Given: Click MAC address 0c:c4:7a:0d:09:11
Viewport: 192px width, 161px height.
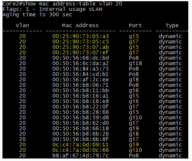Looking at the screenshot, I should (81, 145).
